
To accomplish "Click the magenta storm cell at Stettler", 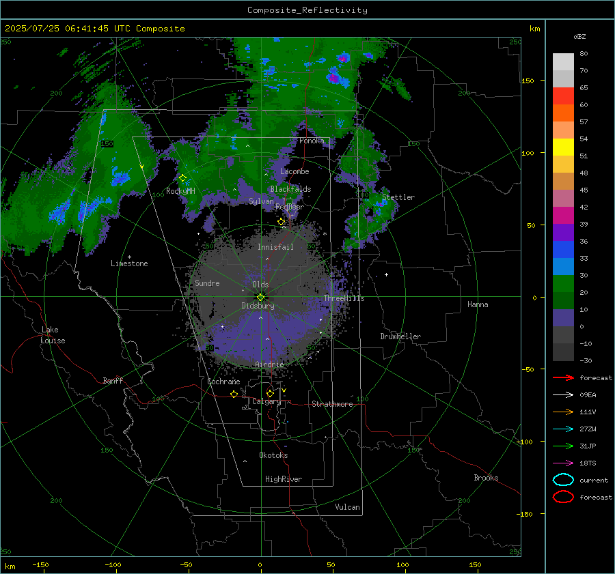I will coord(380,204).
